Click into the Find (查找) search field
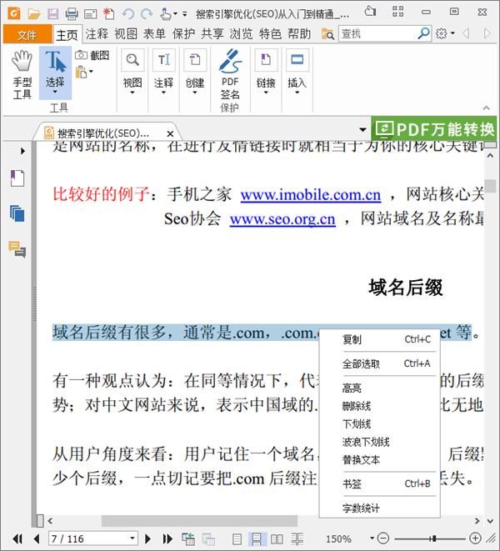The image size is (500, 551). point(377,33)
